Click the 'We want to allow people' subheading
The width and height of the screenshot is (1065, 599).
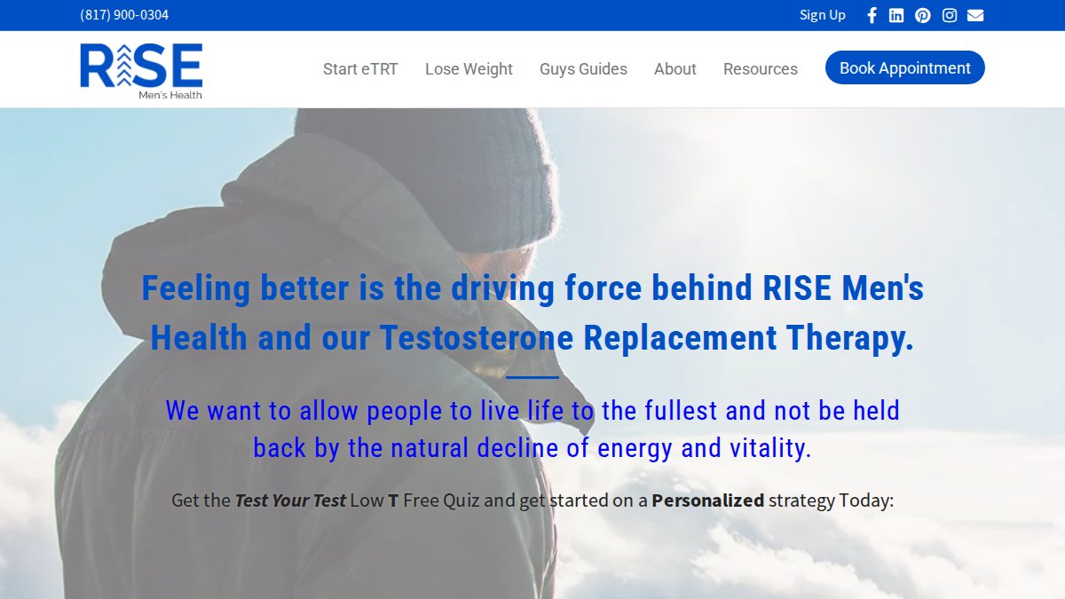point(532,429)
